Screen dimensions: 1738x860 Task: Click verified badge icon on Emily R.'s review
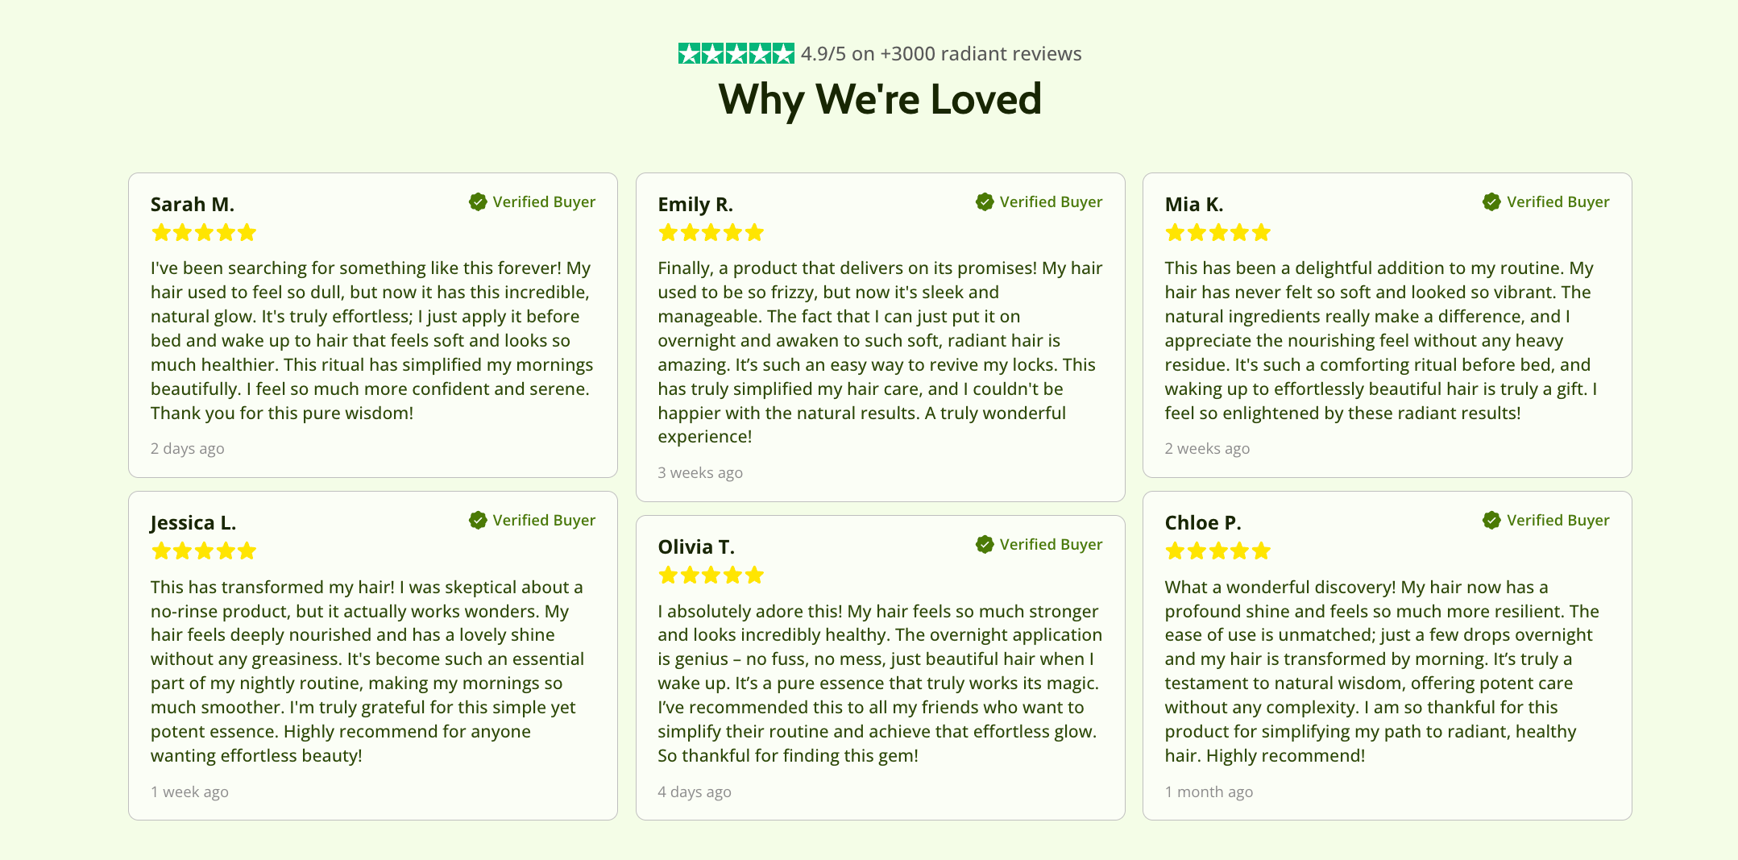coord(985,201)
